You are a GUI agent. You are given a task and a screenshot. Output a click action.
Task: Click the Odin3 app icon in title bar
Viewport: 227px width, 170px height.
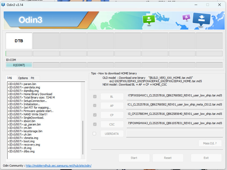coord(3,5)
